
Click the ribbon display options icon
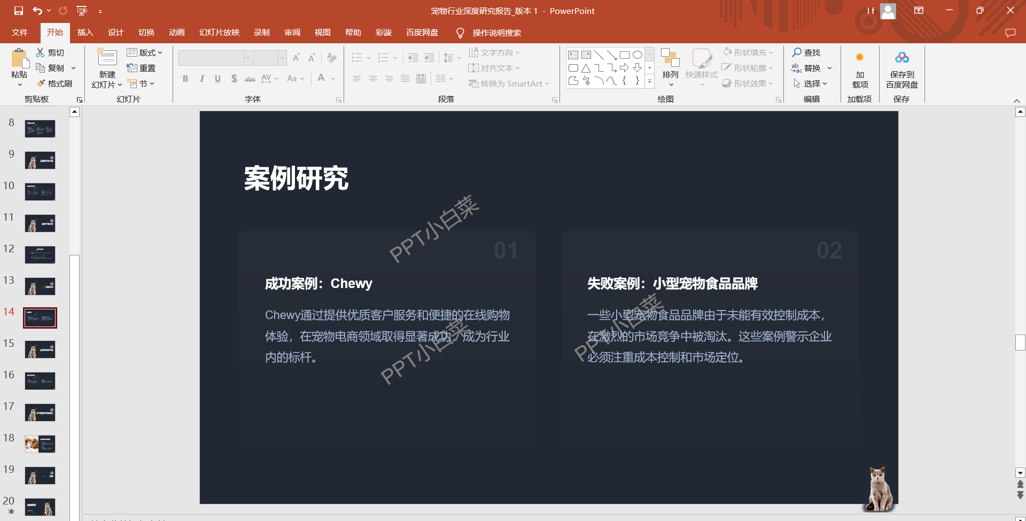pos(919,11)
